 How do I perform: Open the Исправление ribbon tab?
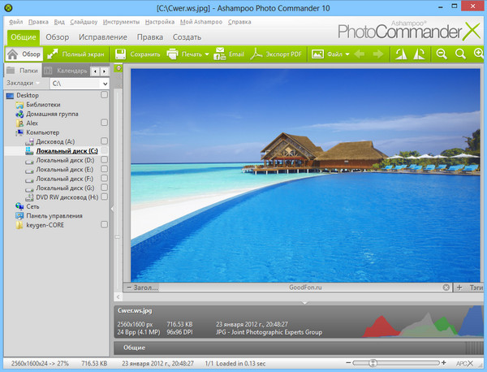coord(102,37)
